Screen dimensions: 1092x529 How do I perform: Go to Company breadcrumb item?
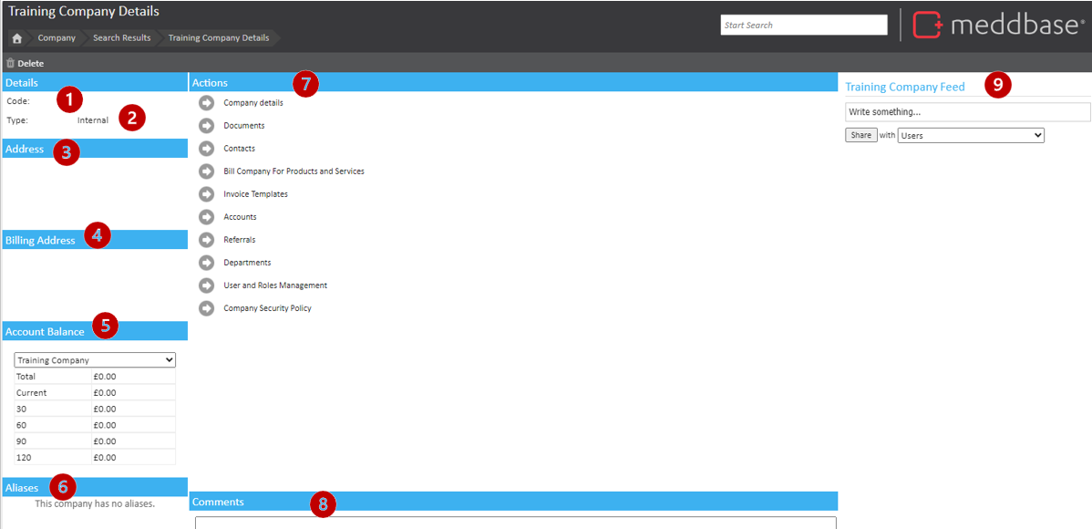click(57, 38)
